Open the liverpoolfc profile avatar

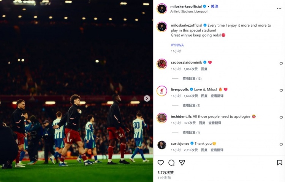point(162,91)
